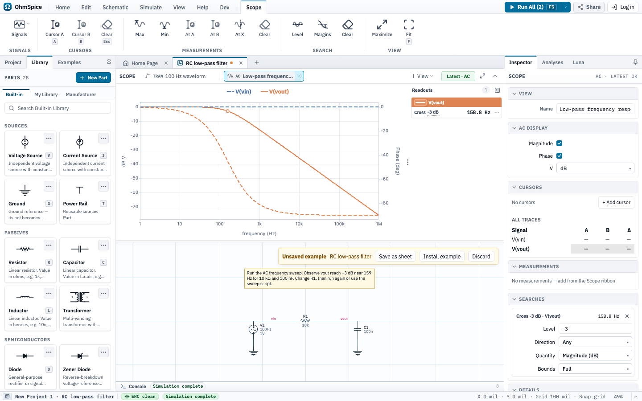Open the Level search tool
The width and height of the screenshot is (642, 401).
(x=297, y=29)
